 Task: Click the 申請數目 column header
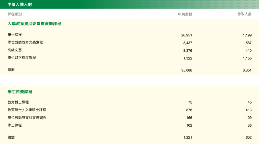point(185,14)
